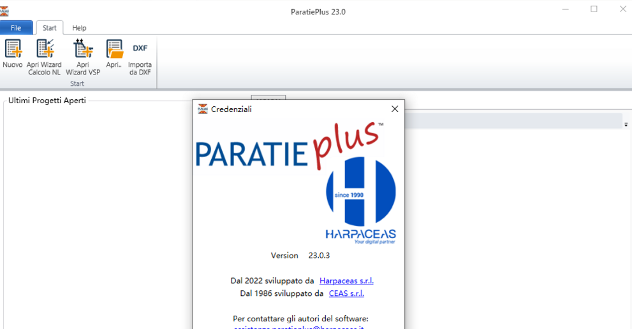Screen dimensions: 632x329
Task: Click the ParatiePlus logo in Credenziali dialog
Action: point(290,147)
